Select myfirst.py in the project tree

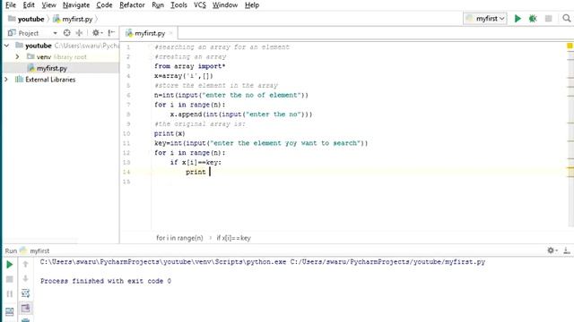point(48,68)
